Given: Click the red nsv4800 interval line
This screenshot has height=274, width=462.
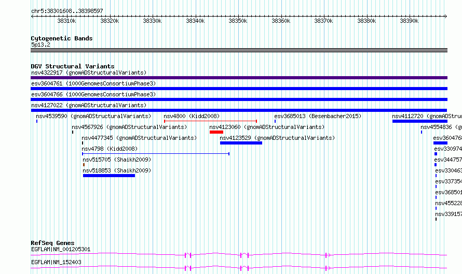Looking at the screenshot, I should click(210, 121).
